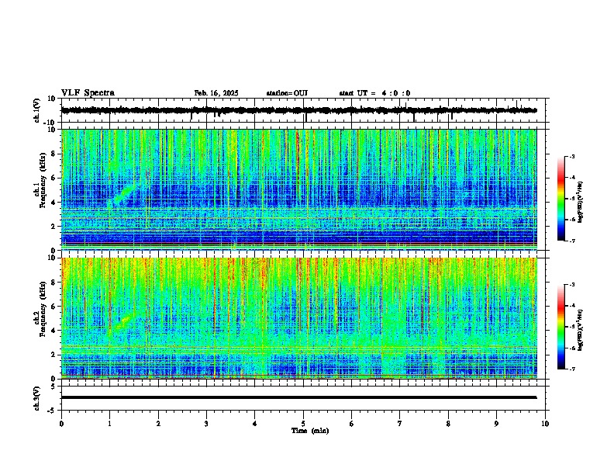Click the "start UT = 4 : 0 : 0" text
614x475 pixels.
pos(374,93)
